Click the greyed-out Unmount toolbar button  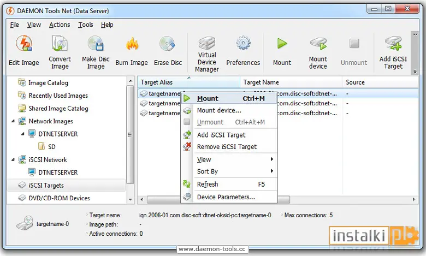(x=354, y=51)
